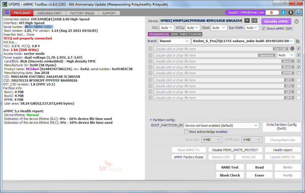This screenshot has width=305, height=193.
Task: Click file icon of GP4 row
Action: [x=150, y=98]
